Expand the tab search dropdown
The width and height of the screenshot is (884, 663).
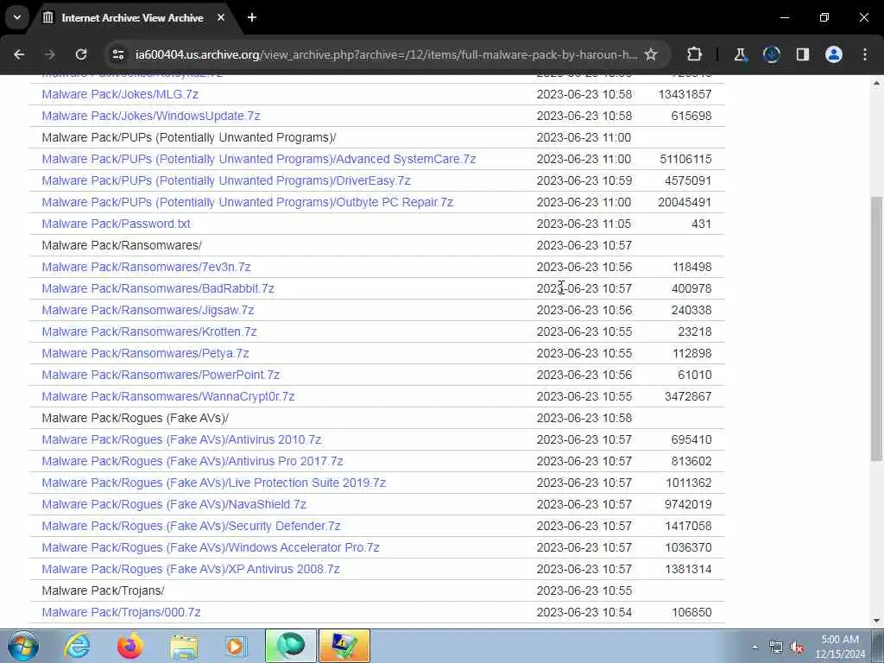point(17,17)
